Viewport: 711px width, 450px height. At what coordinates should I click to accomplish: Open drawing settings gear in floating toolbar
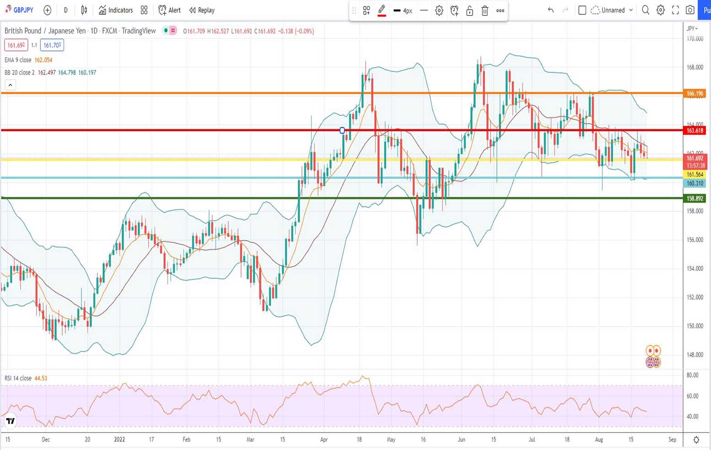439,11
